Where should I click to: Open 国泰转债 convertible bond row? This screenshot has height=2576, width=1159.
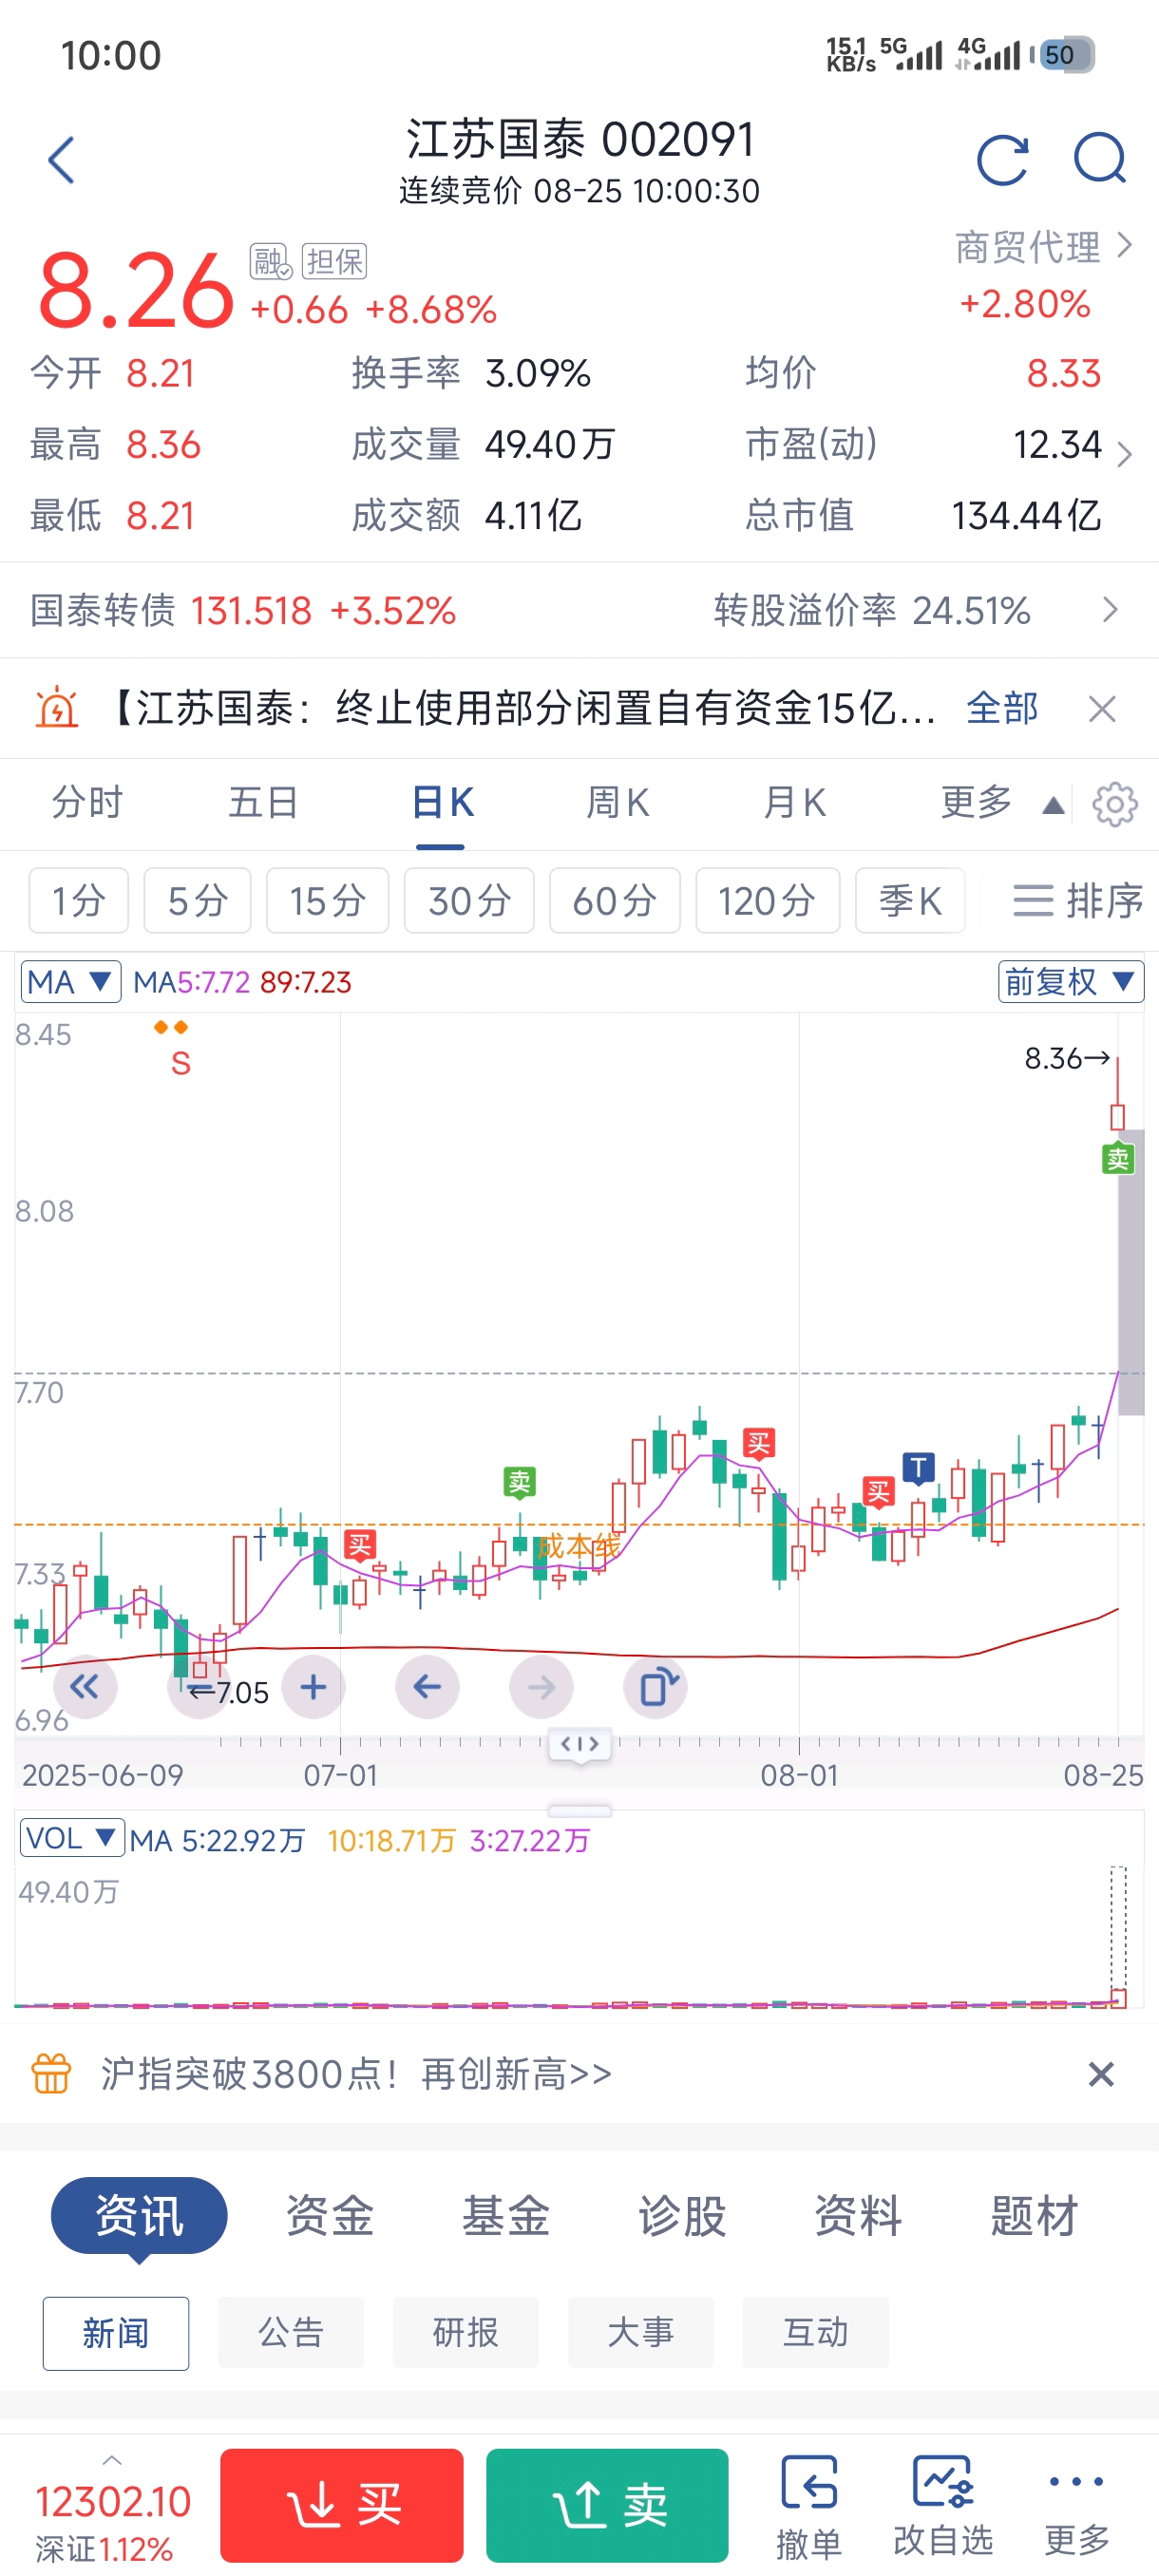(579, 610)
